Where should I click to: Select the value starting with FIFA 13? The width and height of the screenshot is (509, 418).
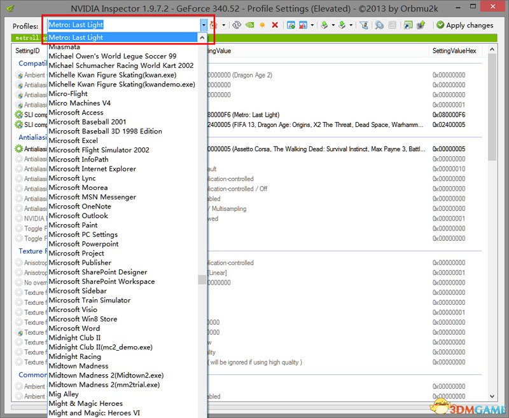316,125
